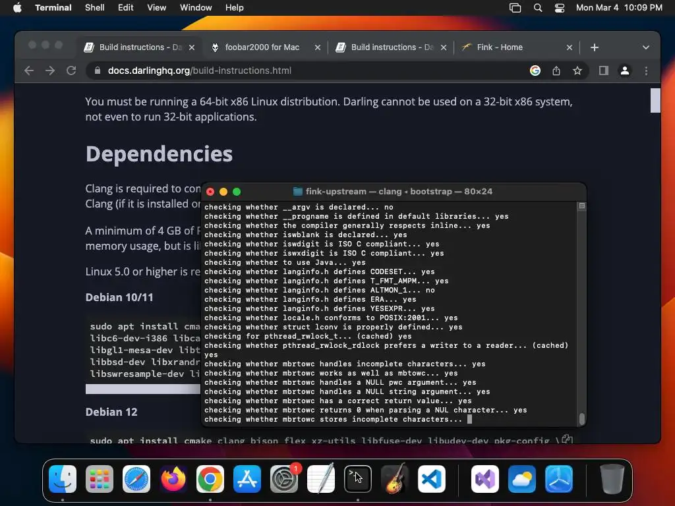Click the Stage Manager menu bar icon

click(515, 8)
